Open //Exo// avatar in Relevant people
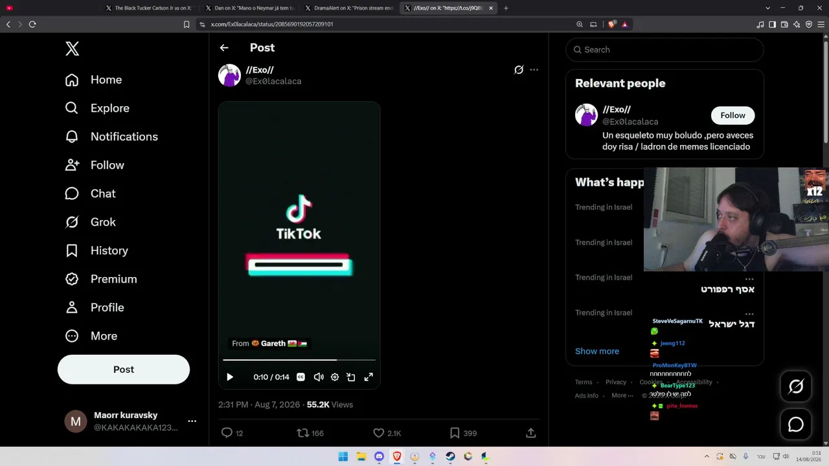The height and width of the screenshot is (466, 829). click(x=586, y=115)
